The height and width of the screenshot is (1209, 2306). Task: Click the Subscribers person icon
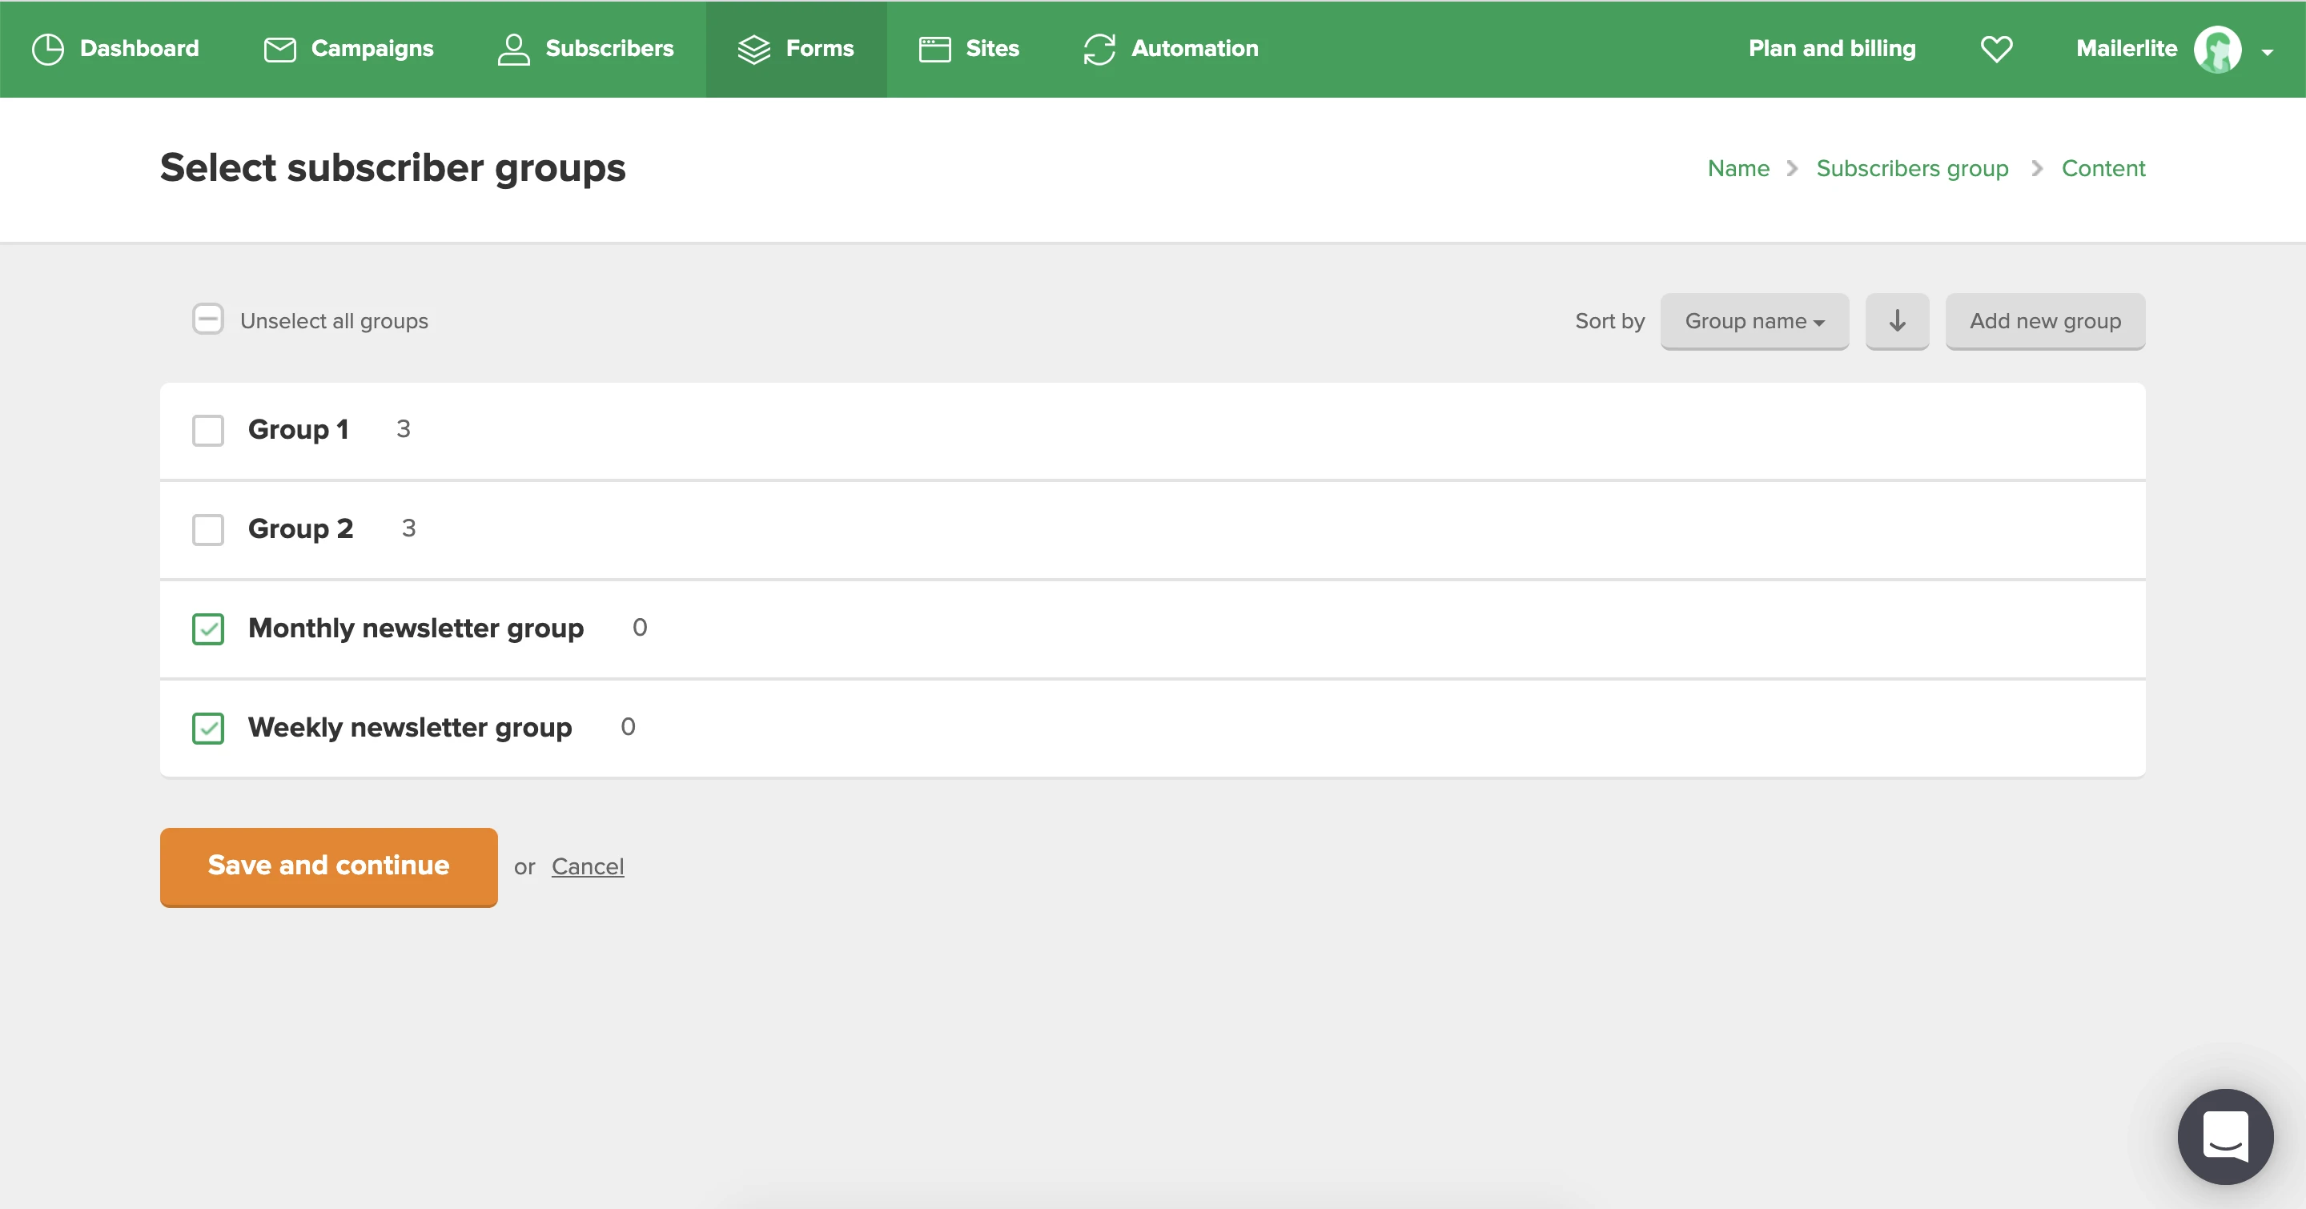[513, 49]
